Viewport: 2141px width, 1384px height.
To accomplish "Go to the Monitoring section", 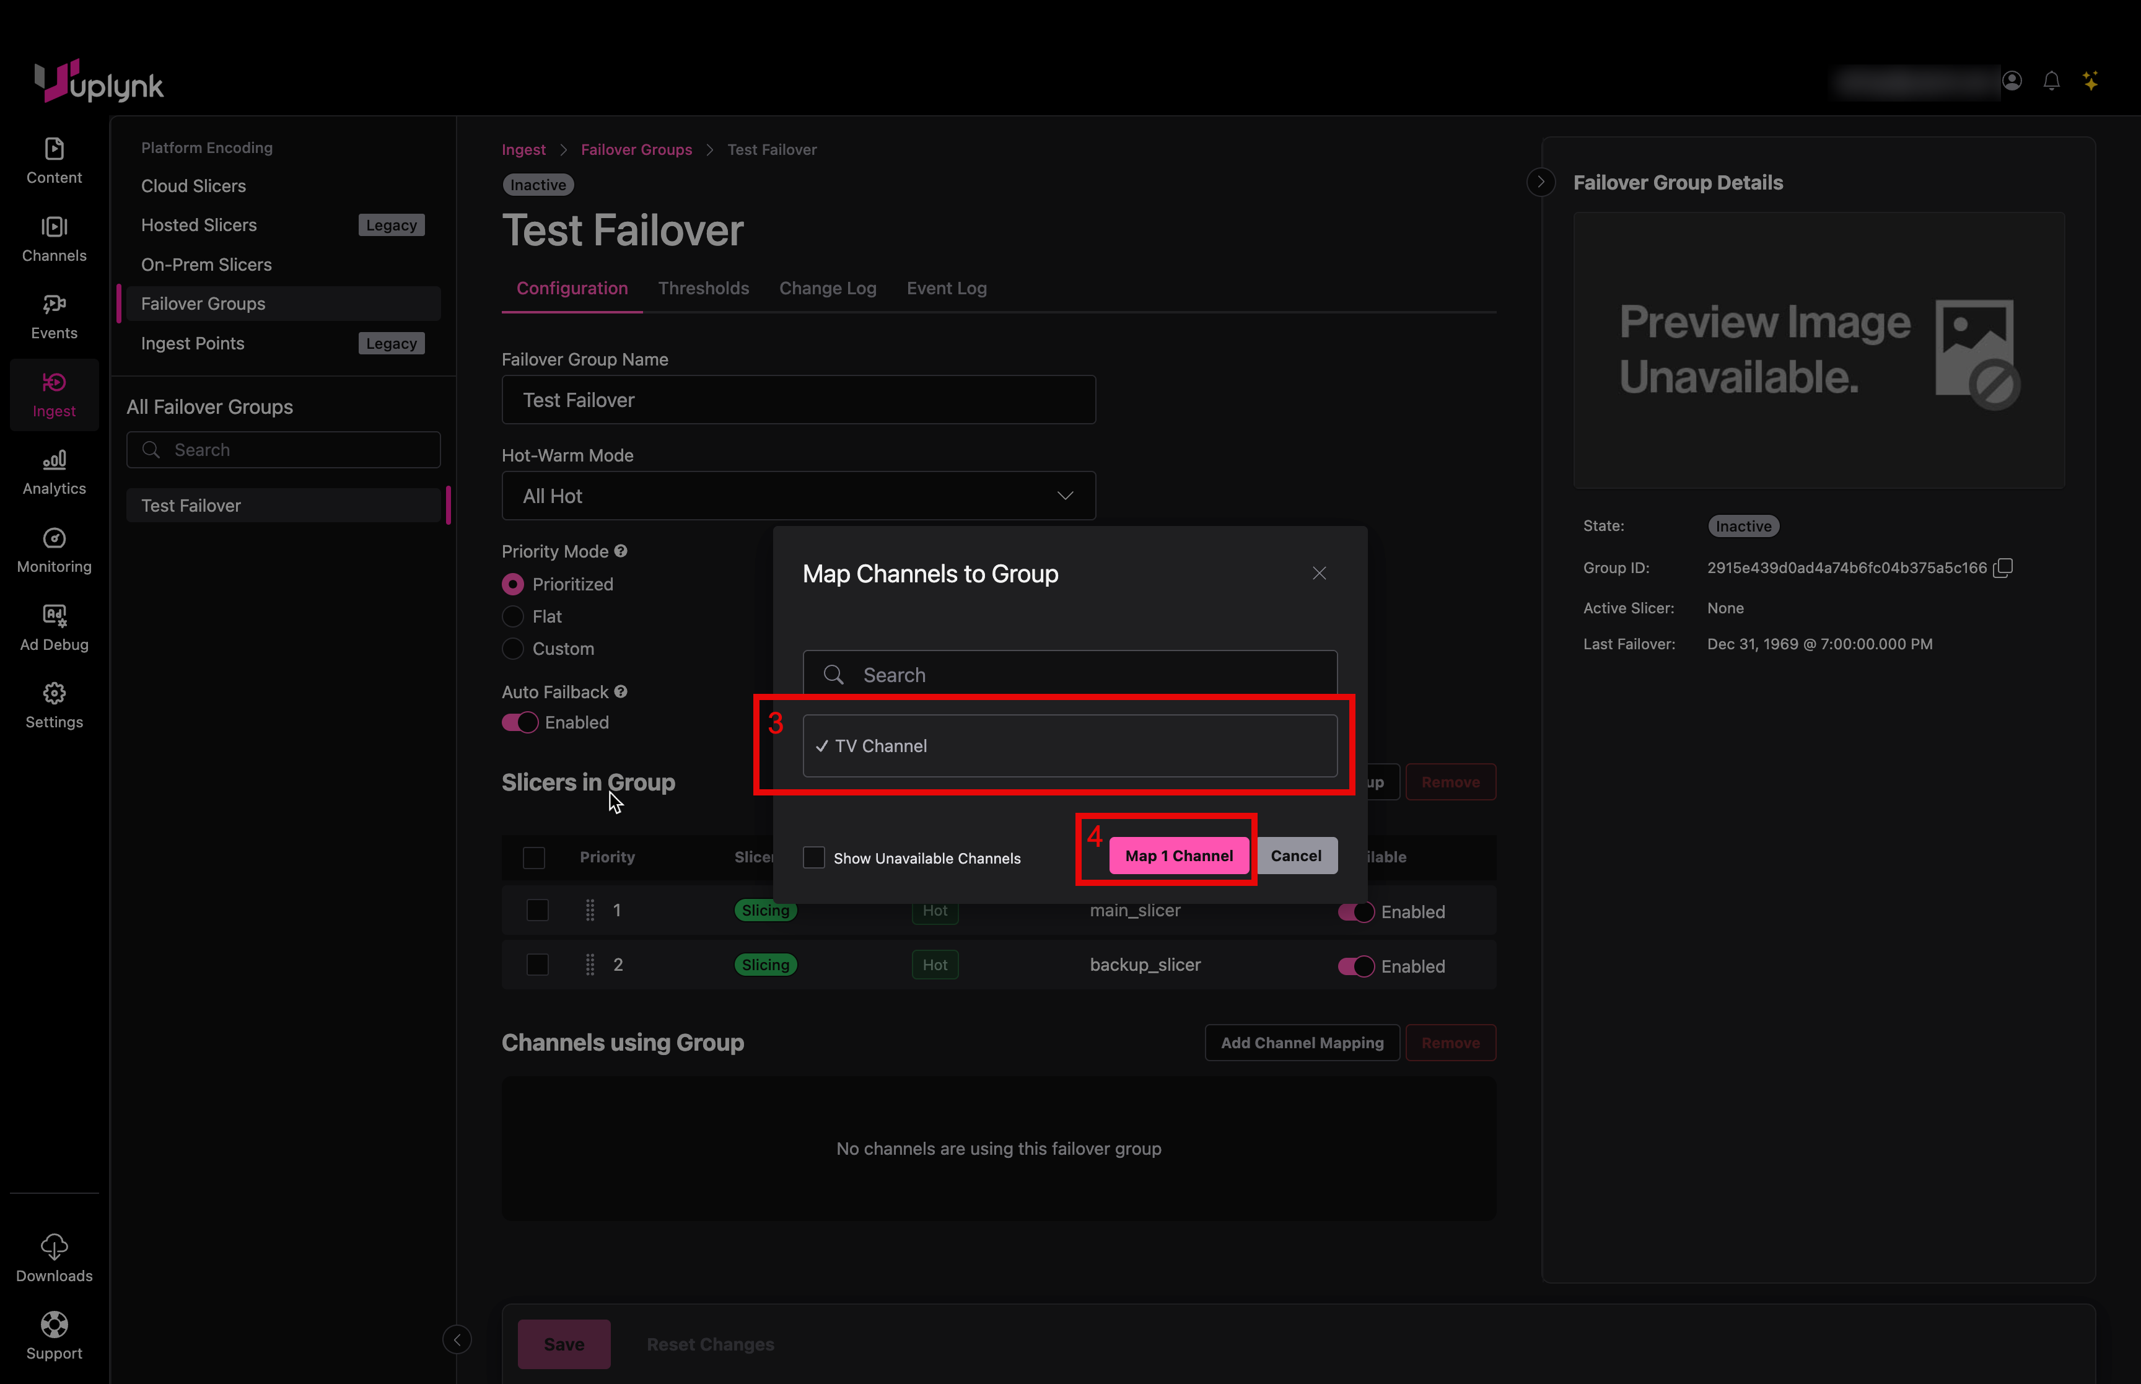I will click(54, 549).
